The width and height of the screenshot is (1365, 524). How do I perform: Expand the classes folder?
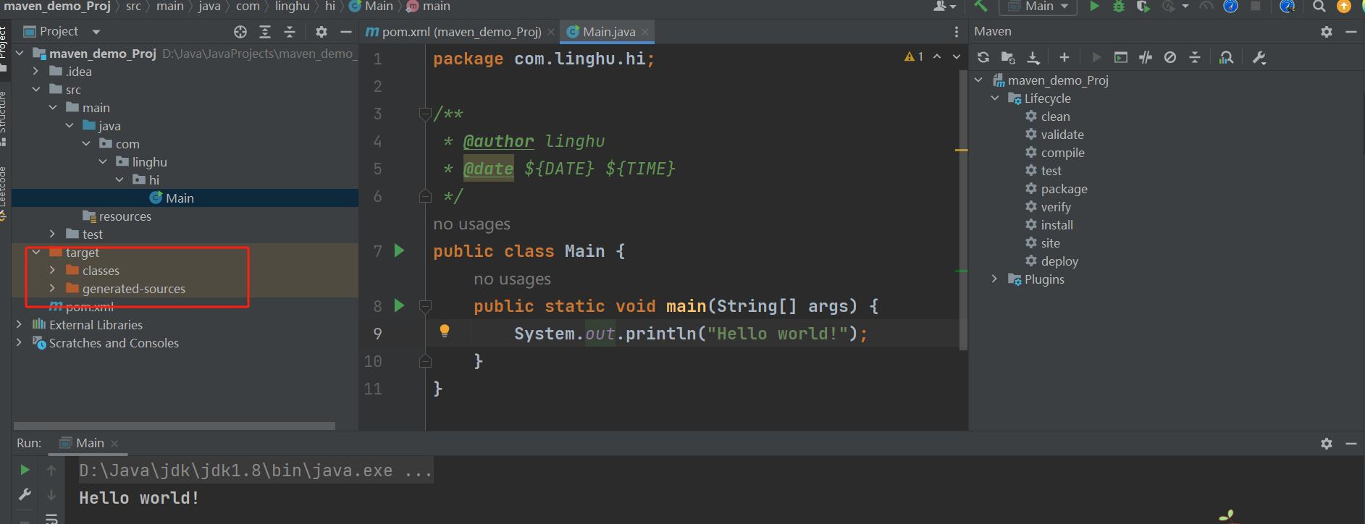point(53,271)
